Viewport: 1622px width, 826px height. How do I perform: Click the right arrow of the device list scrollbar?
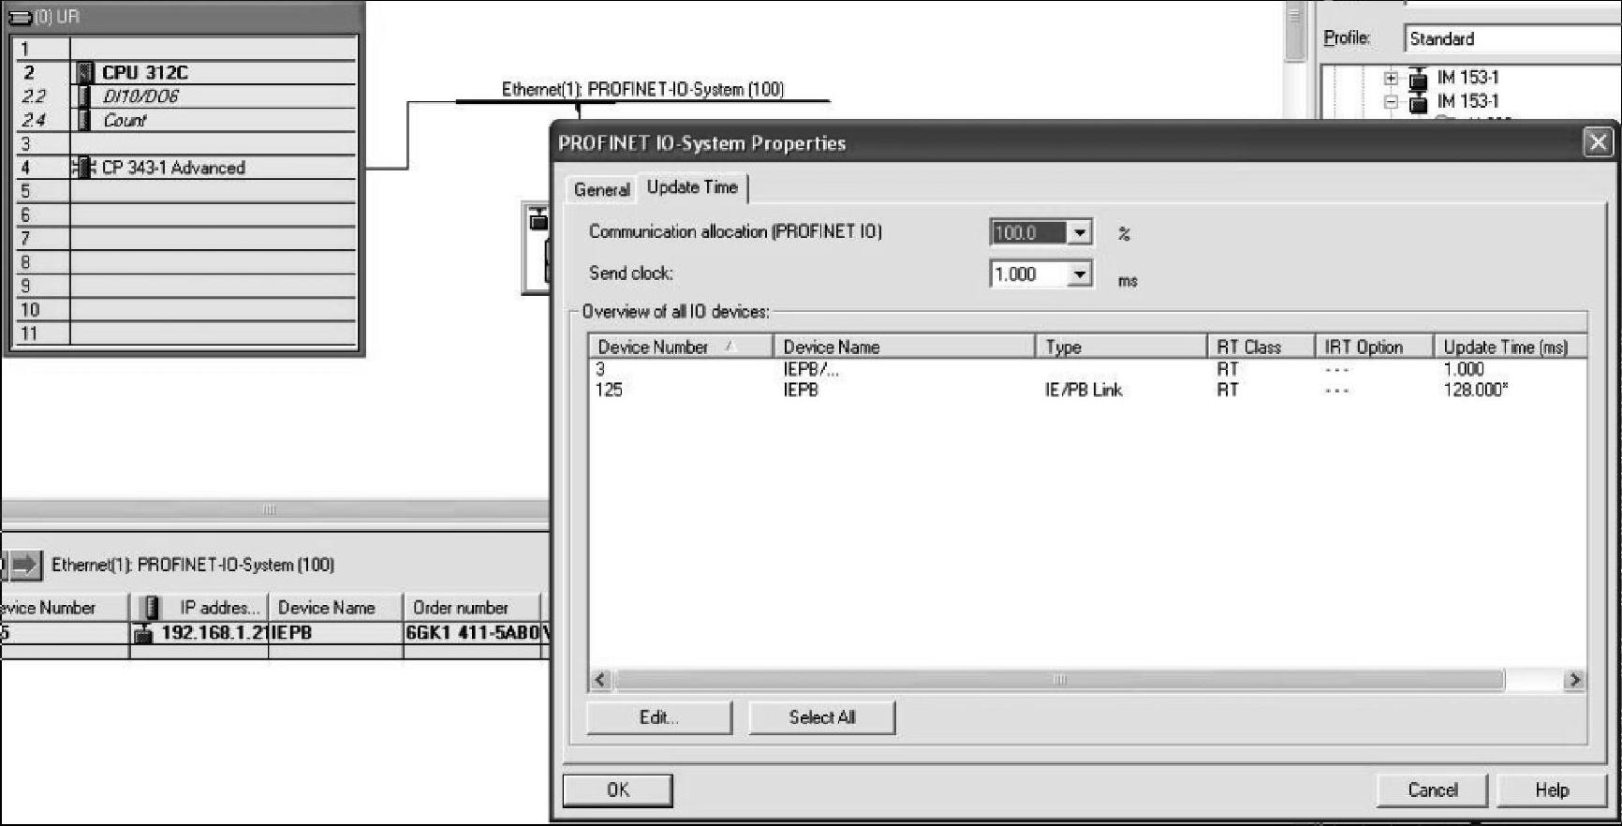[1574, 680]
